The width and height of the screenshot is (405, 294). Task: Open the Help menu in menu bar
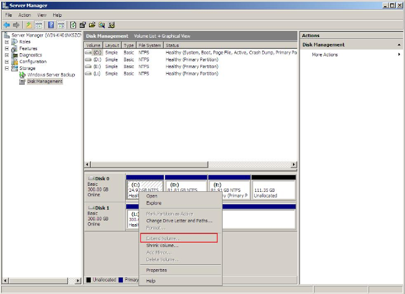(x=57, y=15)
